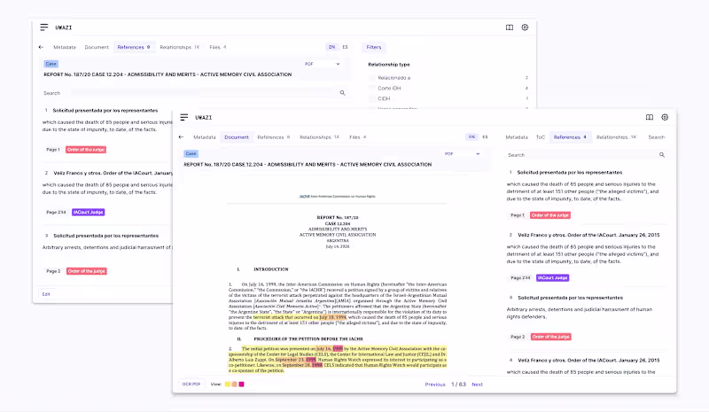Screen dimensions: 709x412
Task: Open reference 2 'Veliz Franco y otros' in the side panel
Action: pos(588,235)
